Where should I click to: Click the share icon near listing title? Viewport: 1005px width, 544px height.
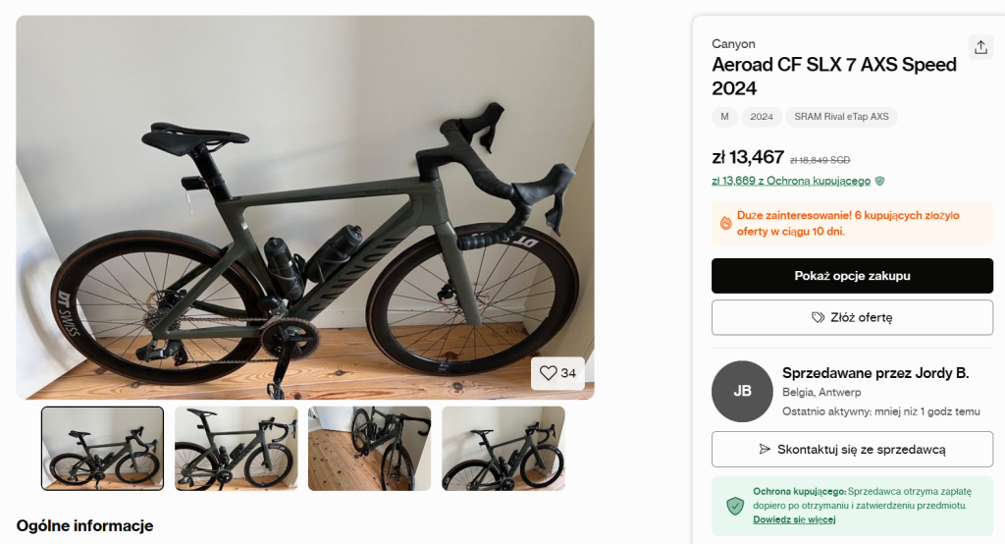pyautogui.click(x=979, y=47)
